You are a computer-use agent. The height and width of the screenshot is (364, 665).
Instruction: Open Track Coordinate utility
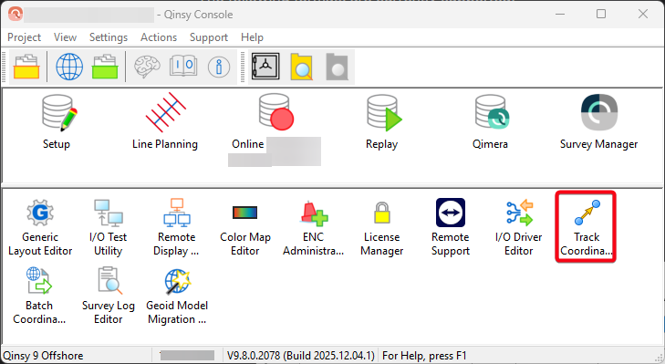587,228
